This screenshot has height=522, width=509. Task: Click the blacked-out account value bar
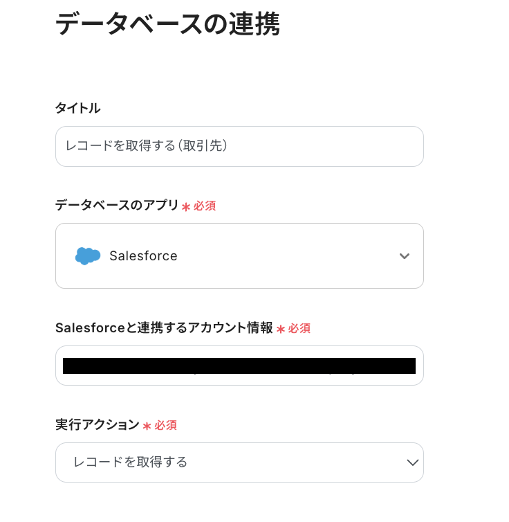pyautogui.click(x=239, y=366)
